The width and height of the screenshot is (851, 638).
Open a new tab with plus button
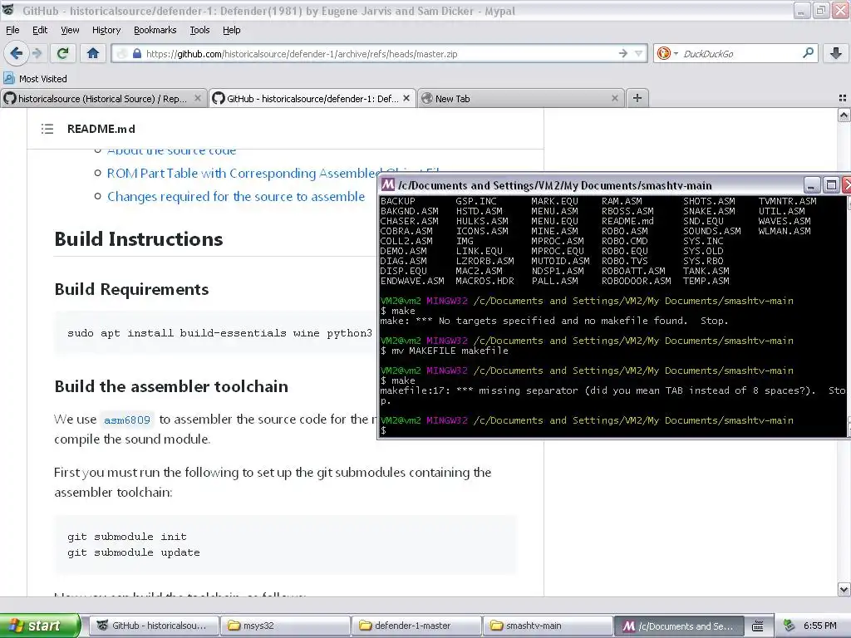pos(637,98)
